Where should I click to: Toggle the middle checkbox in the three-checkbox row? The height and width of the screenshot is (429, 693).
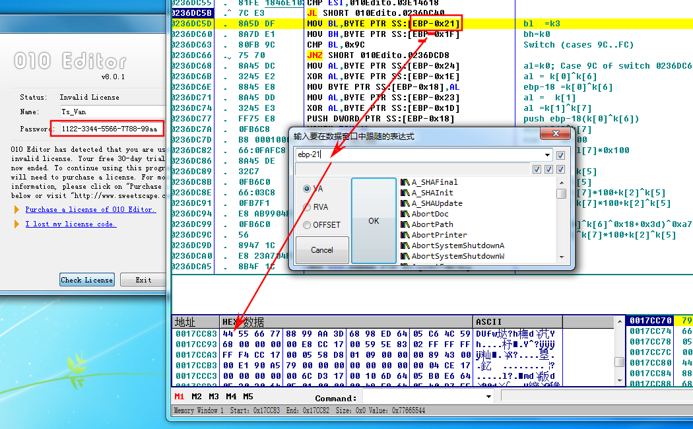click(548, 169)
